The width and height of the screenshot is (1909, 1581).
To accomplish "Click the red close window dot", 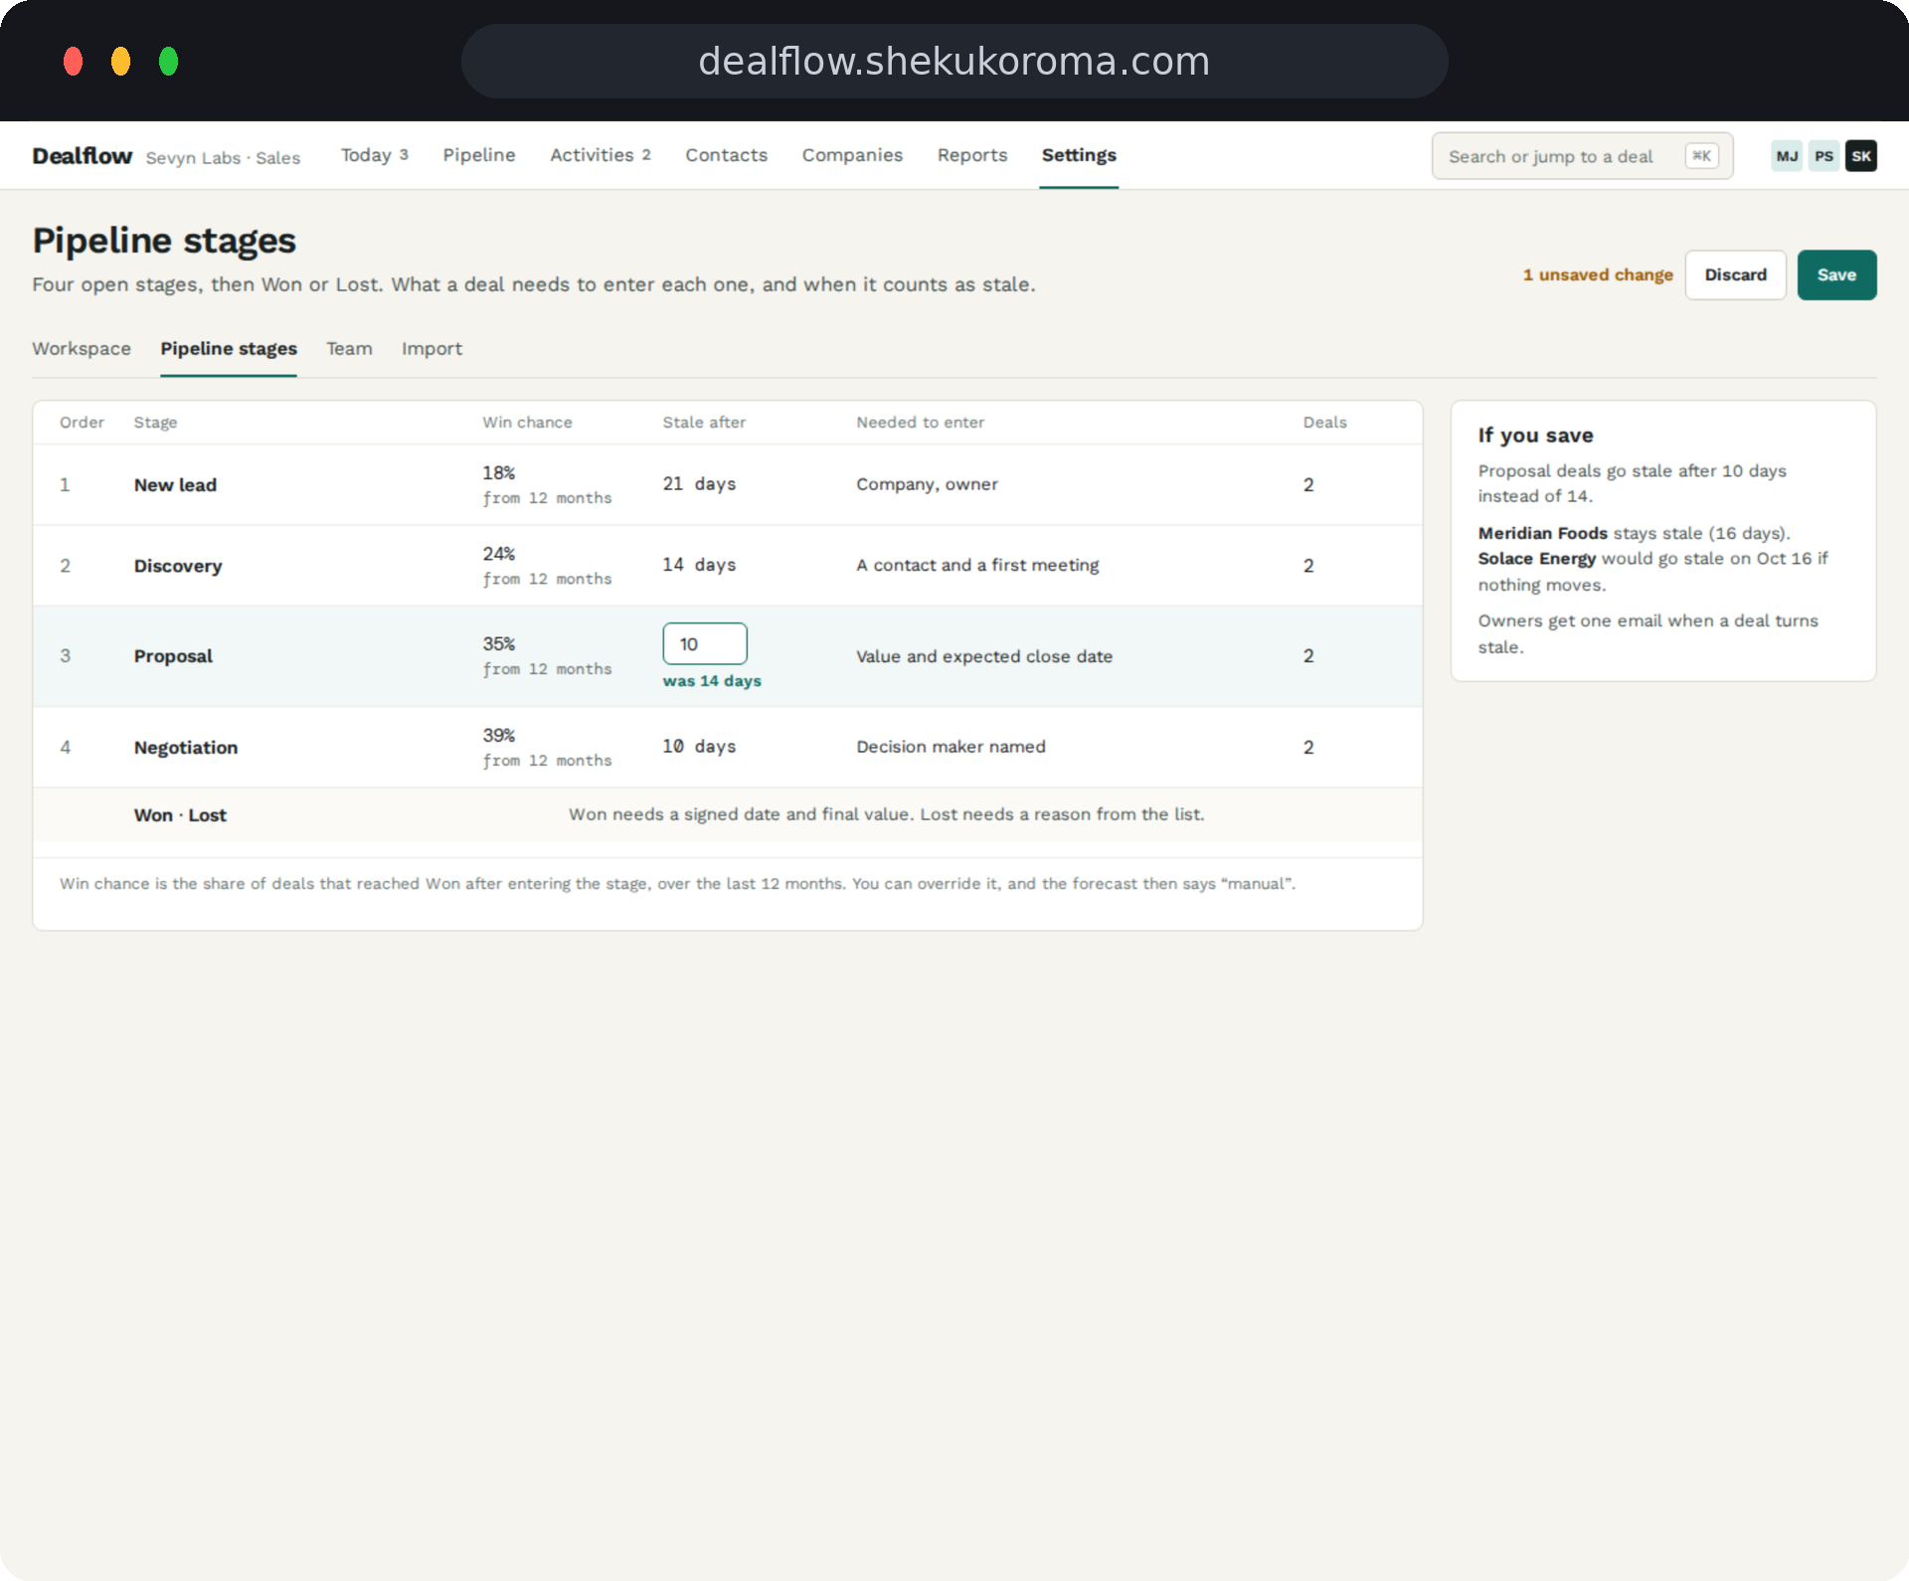I will pyautogui.click(x=73, y=62).
